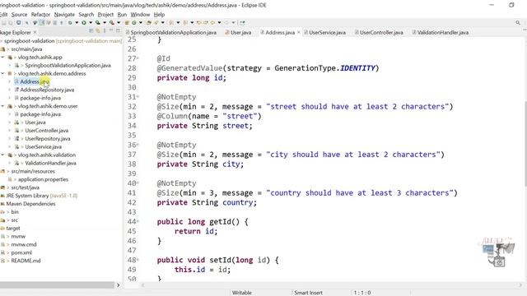527x296 pixels.
Task: Open the Run menu
Action: (x=122, y=15)
